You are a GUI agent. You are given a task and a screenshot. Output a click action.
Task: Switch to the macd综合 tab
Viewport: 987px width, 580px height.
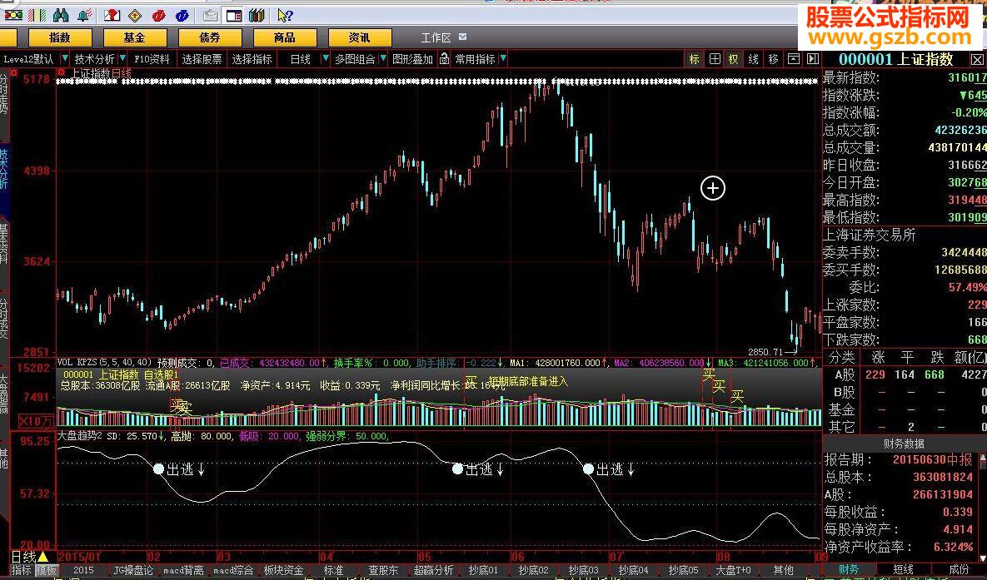[233, 570]
